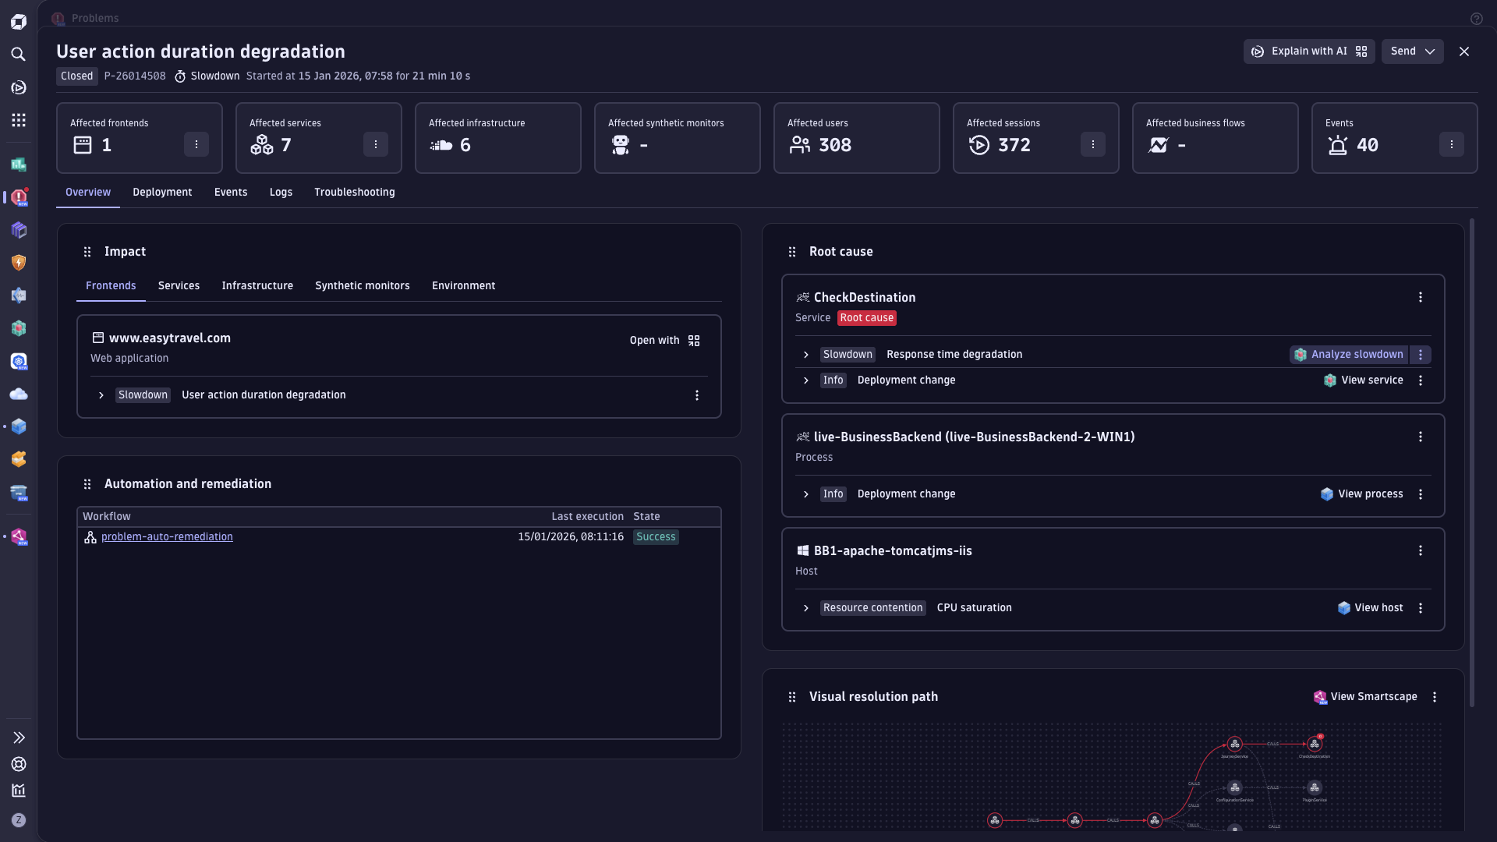Open the Visual resolution path options menu
The width and height of the screenshot is (1497, 842).
coord(1434,697)
